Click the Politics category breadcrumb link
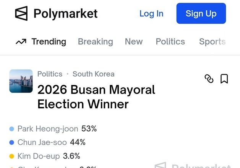 50,74
